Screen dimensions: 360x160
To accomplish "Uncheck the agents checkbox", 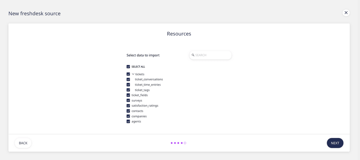I will (128, 121).
